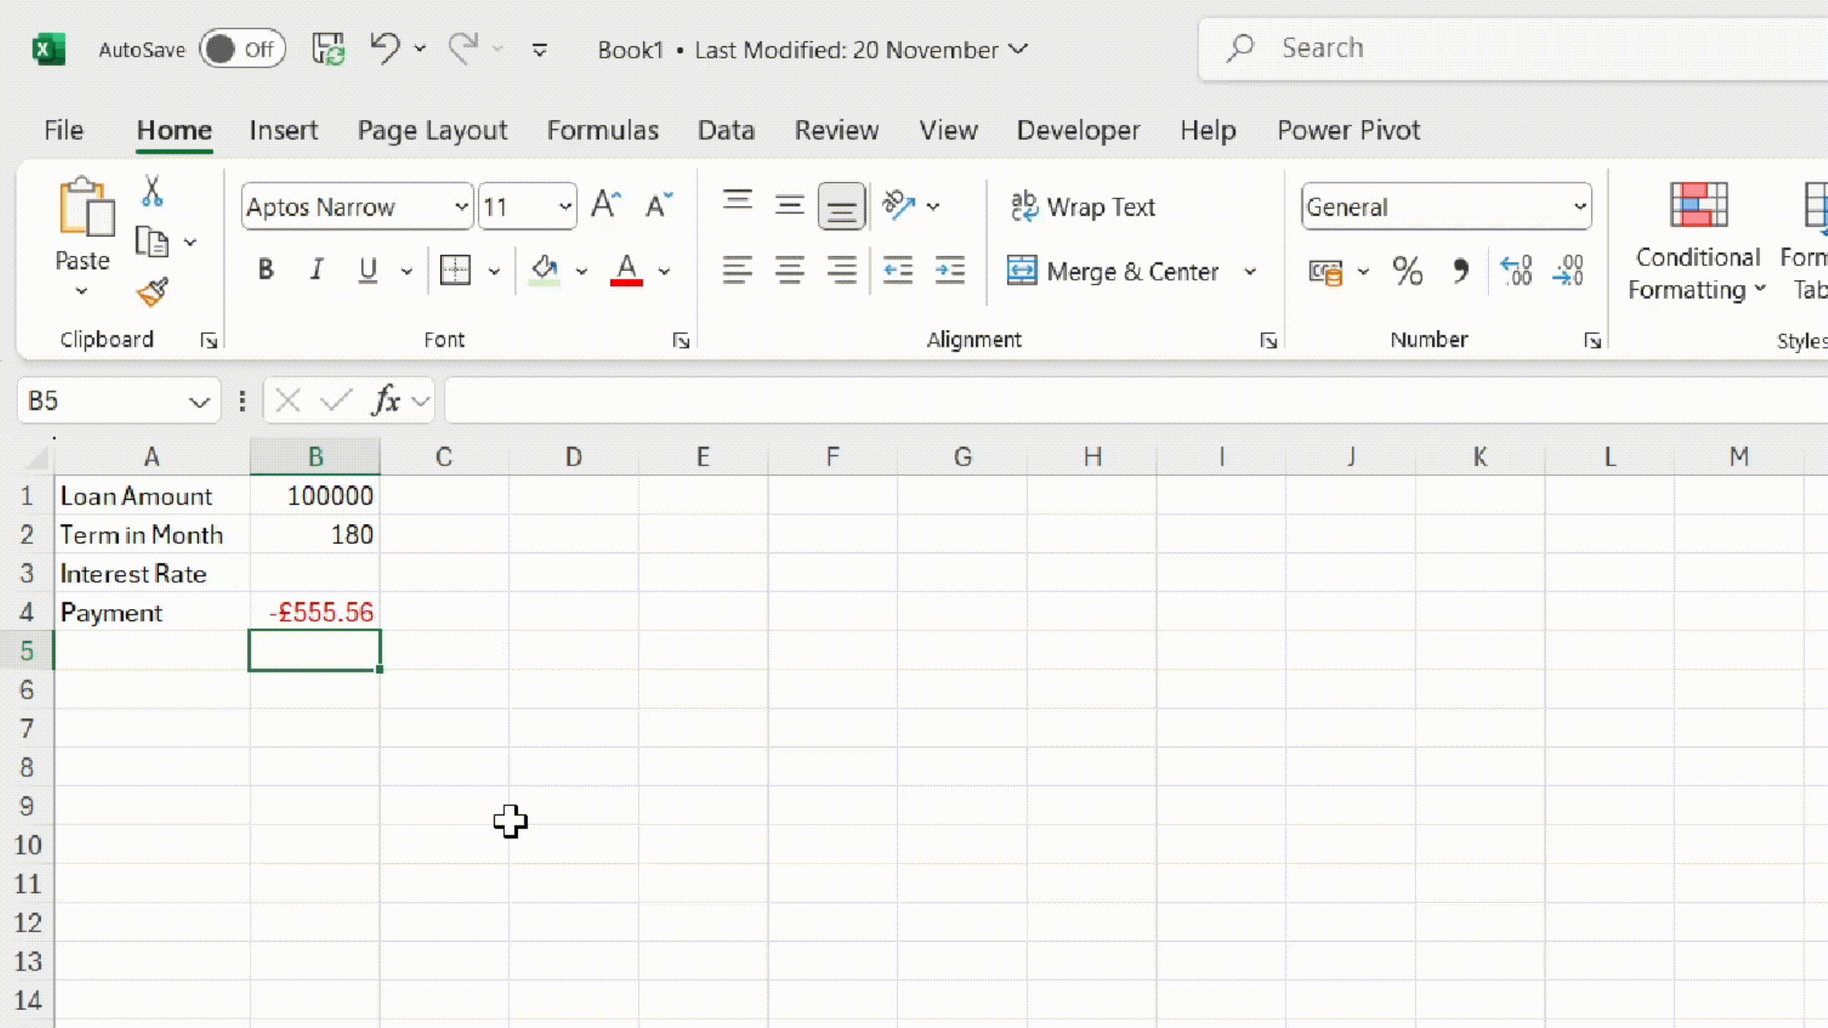Click the Increase Font Size icon

pyautogui.click(x=606, y=206)
